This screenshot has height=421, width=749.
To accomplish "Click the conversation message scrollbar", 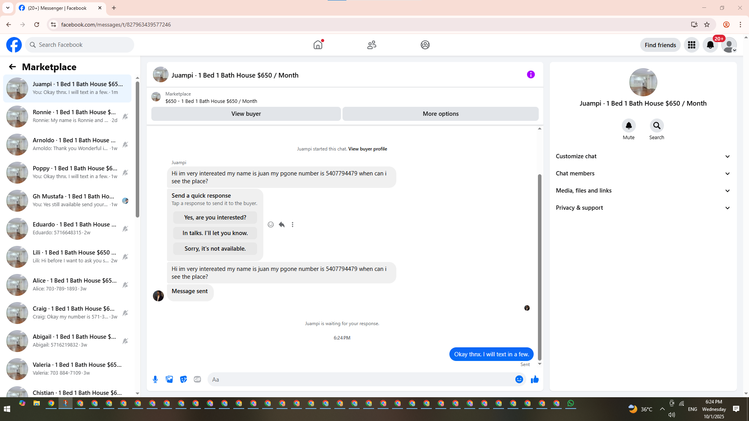I will (x=540, y=267).
